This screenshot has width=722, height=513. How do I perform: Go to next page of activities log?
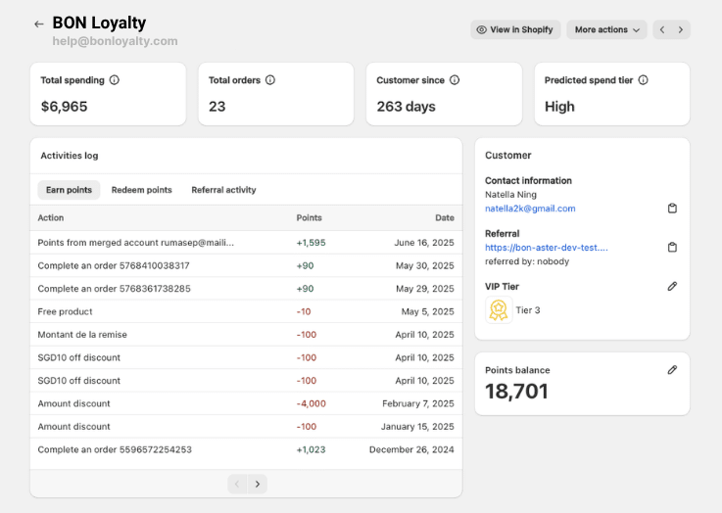coord(258,484)
